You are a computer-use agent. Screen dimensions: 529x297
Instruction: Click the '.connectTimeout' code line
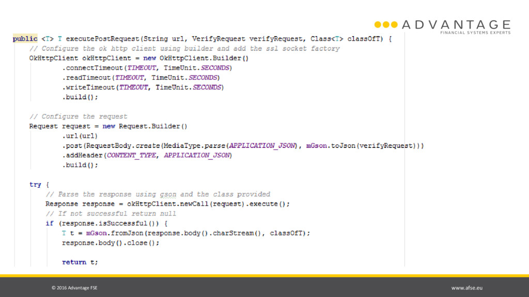click(147, 68)
